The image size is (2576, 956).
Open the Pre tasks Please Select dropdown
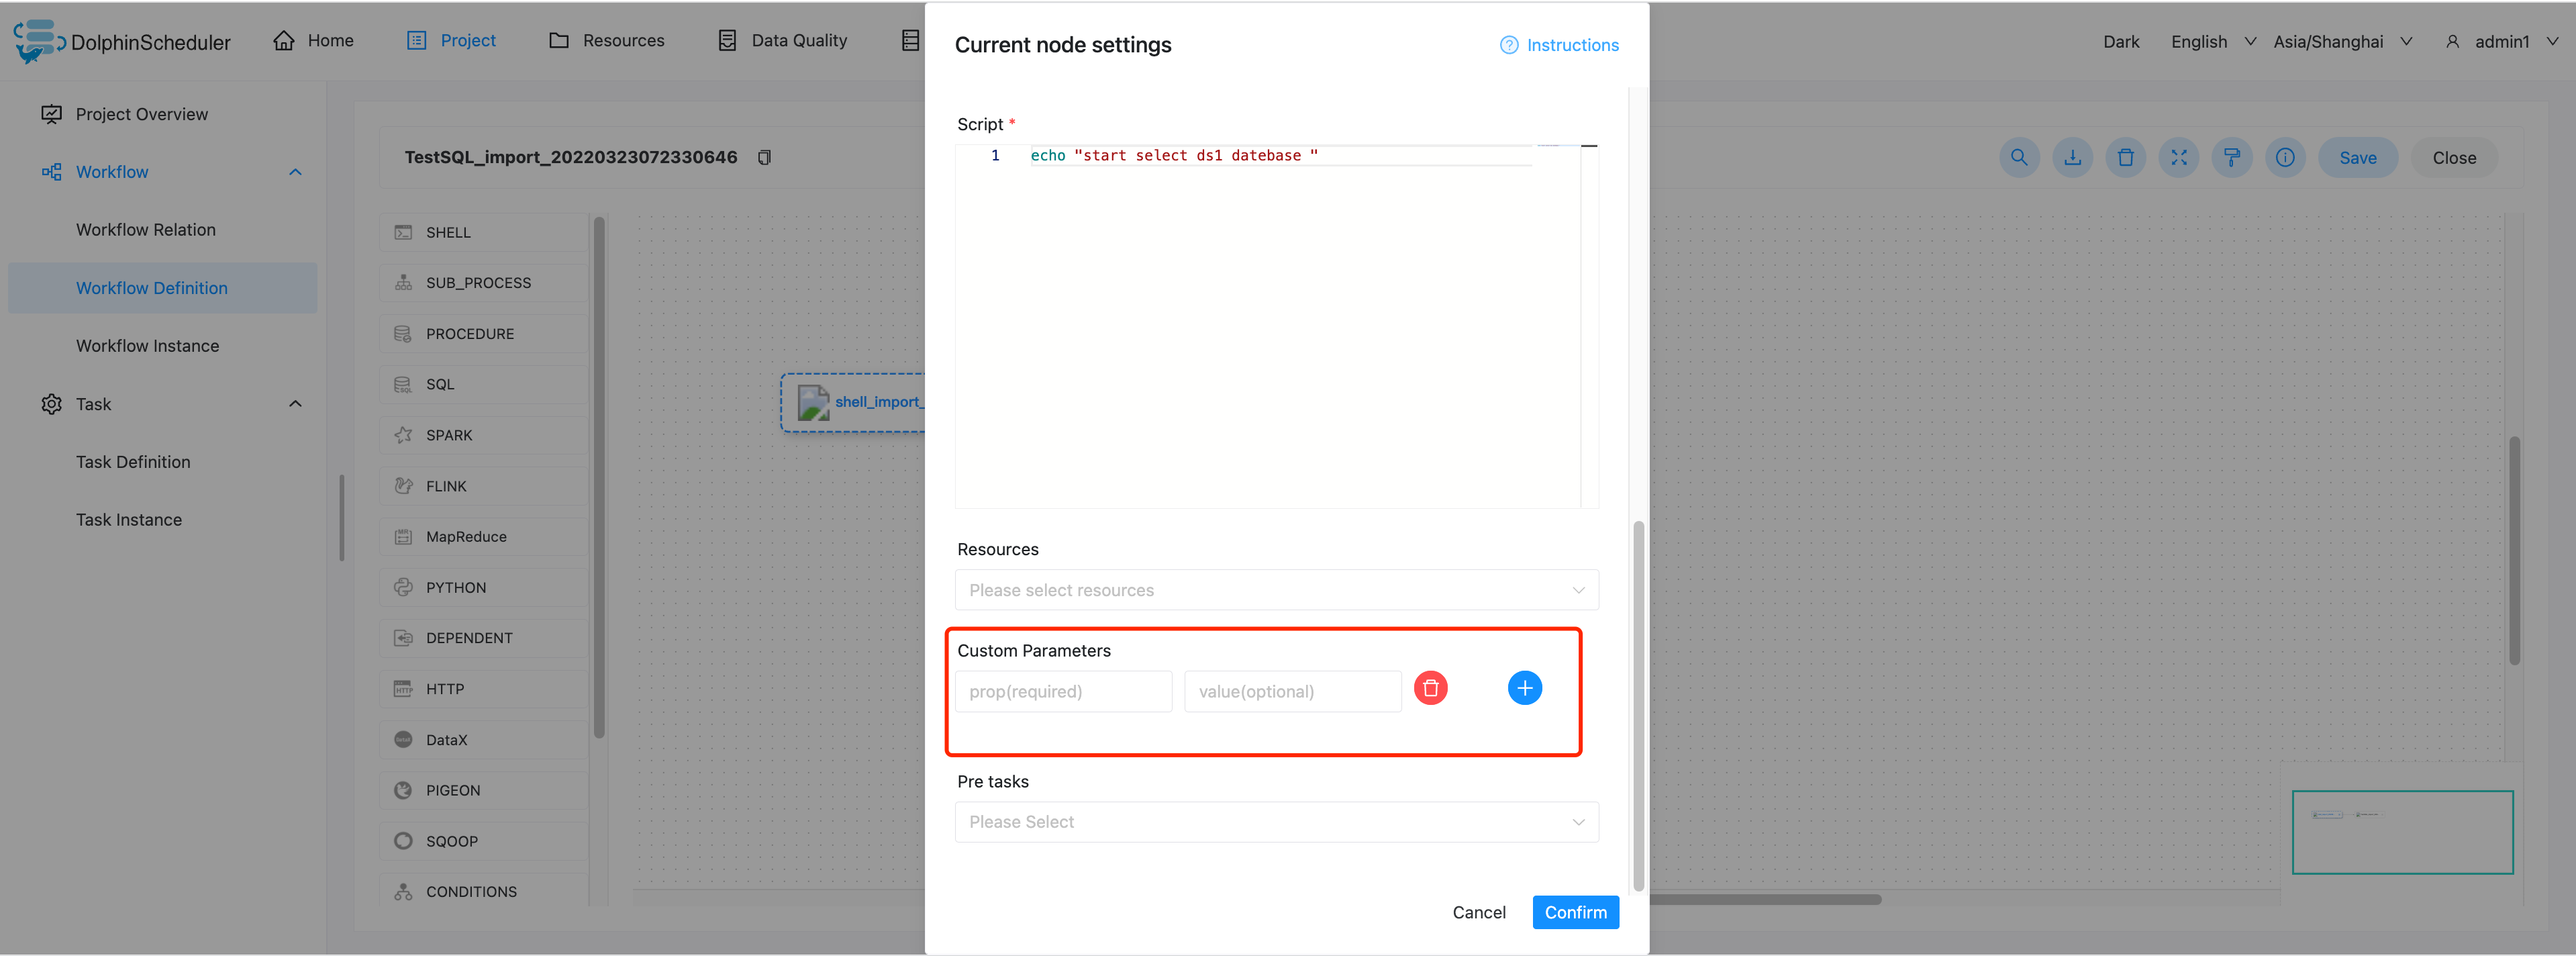pyautogui.click(x=1275, y=821)
